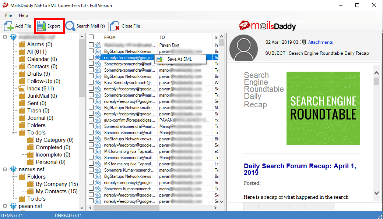Open the Help menu
Screen dimensions: 383x219
coord(24,15)
